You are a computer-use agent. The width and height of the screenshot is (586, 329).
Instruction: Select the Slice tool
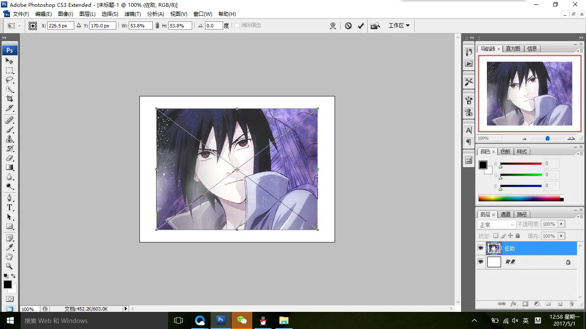tap(9, 108)
